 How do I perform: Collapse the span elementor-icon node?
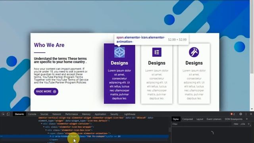coord(48,133)
